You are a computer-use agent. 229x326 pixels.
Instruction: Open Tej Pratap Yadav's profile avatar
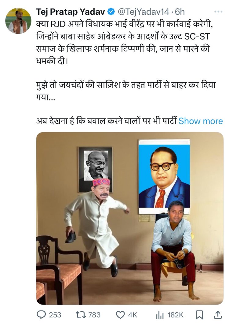pyautogui.click(x=18, y=21)
